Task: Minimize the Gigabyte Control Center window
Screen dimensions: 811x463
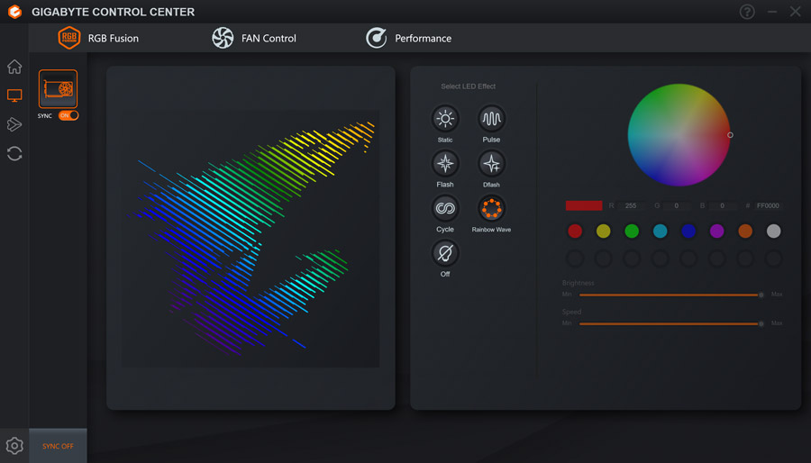Action: pos(771,12)
